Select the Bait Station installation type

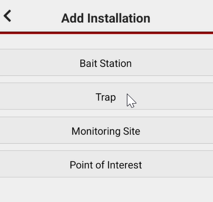click(106, 62)
